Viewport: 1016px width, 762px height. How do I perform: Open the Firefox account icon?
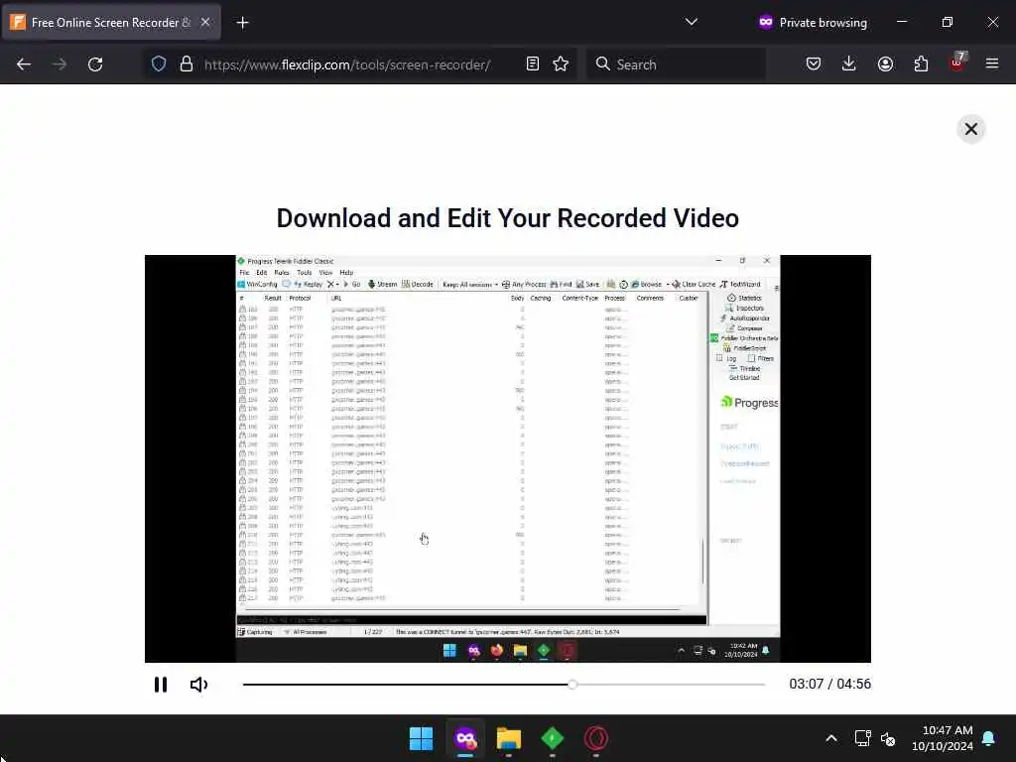pos(885,64)
